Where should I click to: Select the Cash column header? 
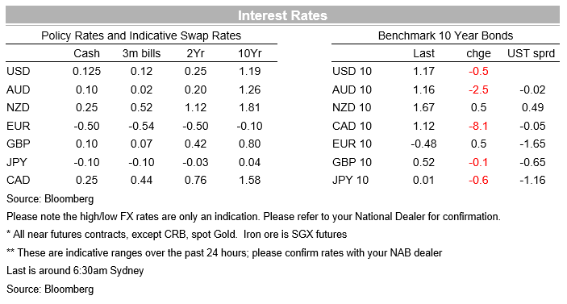(86, 53)
